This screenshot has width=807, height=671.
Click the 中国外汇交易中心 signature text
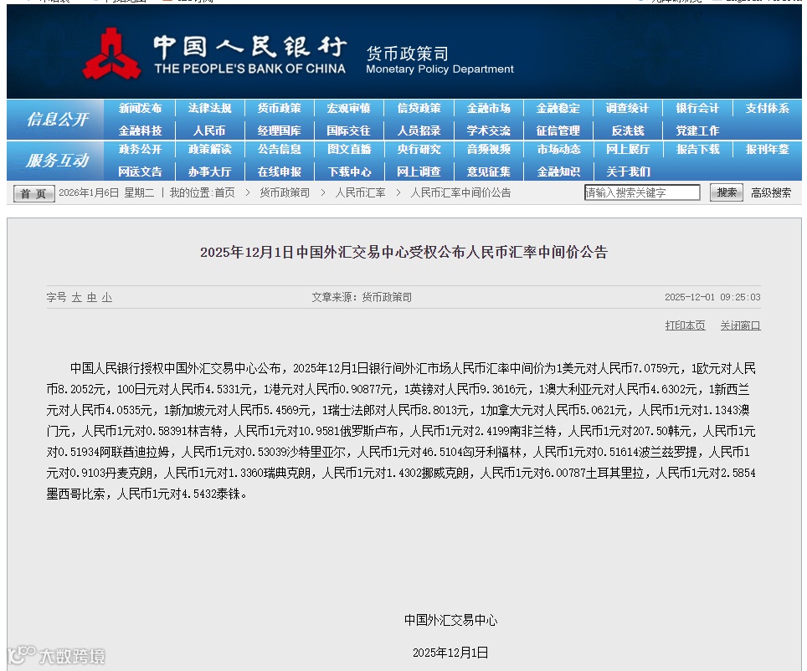[450, 620]
